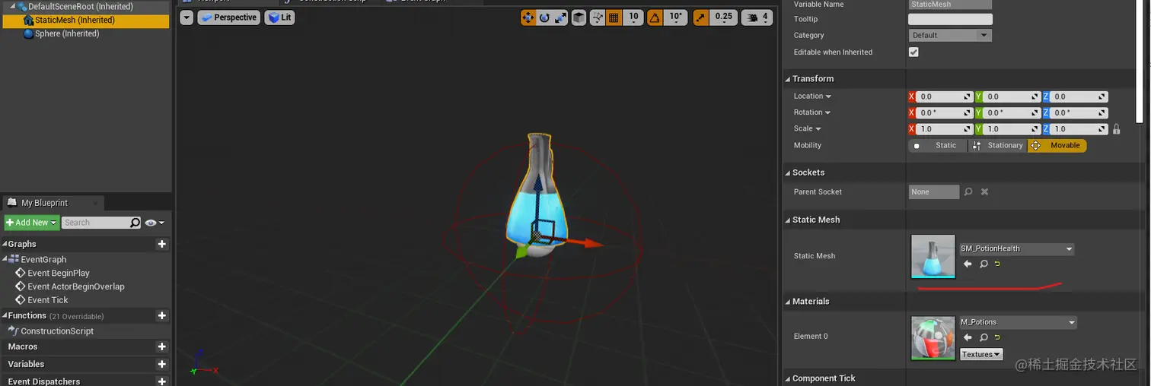1151x386 pixels.
Task: Open the Perspective view mode menu
Action: click(228, 17)
